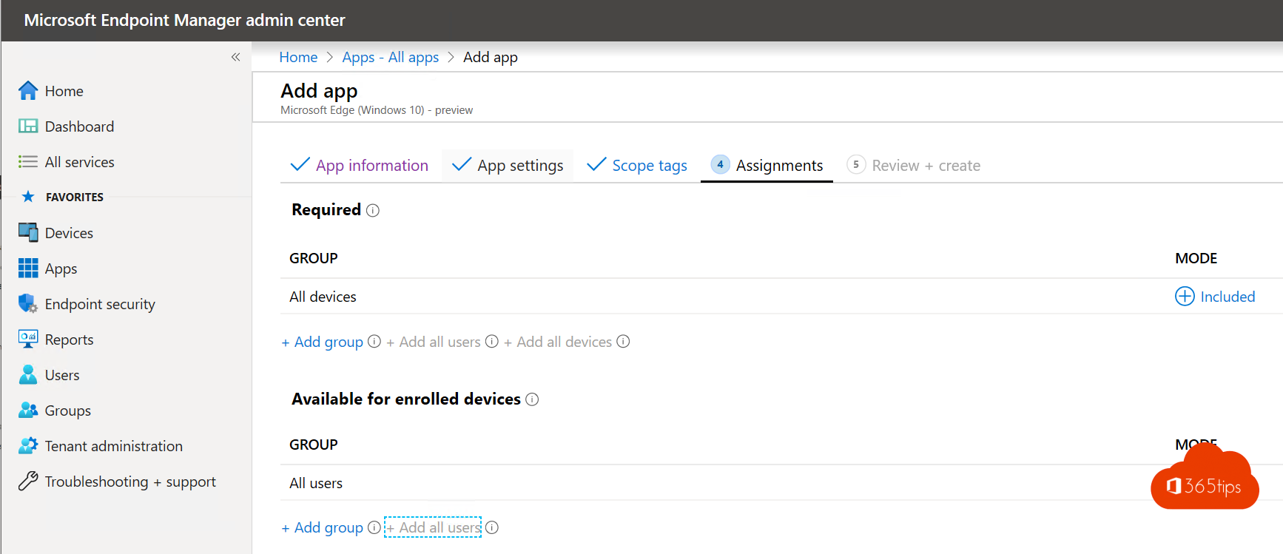Open the Dashboard icon in sidebar
Screen dimensions: 1283x554
click(28, 126)
